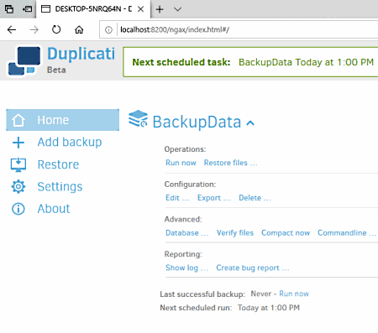Click the 'Advanced:' label
378x333 pixels.
point(183,219)
